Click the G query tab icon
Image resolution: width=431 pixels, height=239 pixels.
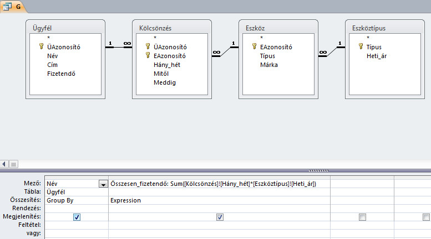pyautogui.click(x=8, y=6)
